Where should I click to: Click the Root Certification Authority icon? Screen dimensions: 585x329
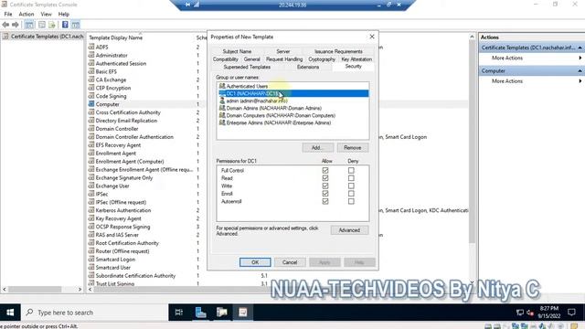click(91, 243)
